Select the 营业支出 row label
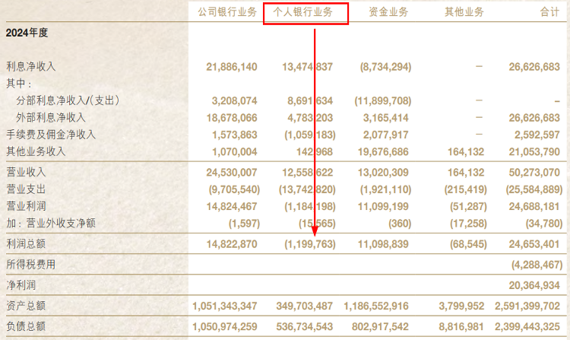This screenshot has height=340, width=570. 26,189
